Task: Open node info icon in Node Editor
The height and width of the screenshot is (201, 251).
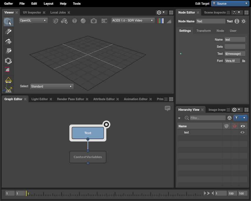Action: [237, 21]
